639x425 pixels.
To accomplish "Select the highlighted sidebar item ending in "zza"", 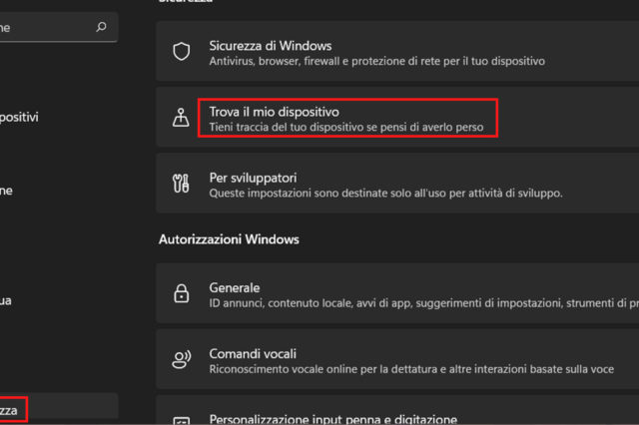I will click(12, 409).
